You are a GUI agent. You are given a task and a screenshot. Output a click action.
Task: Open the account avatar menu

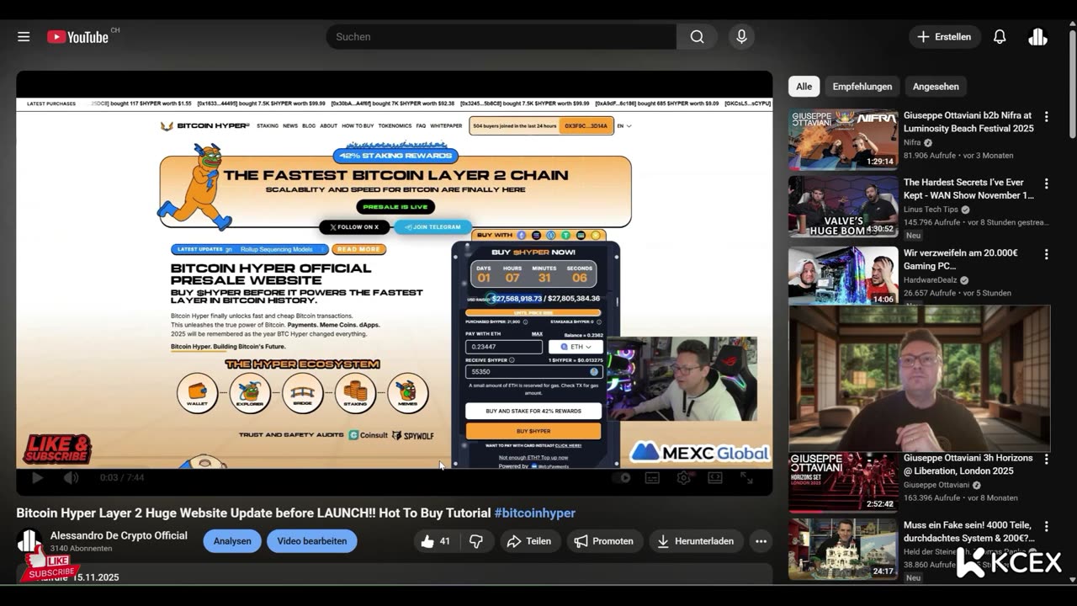pos(1037,37)
